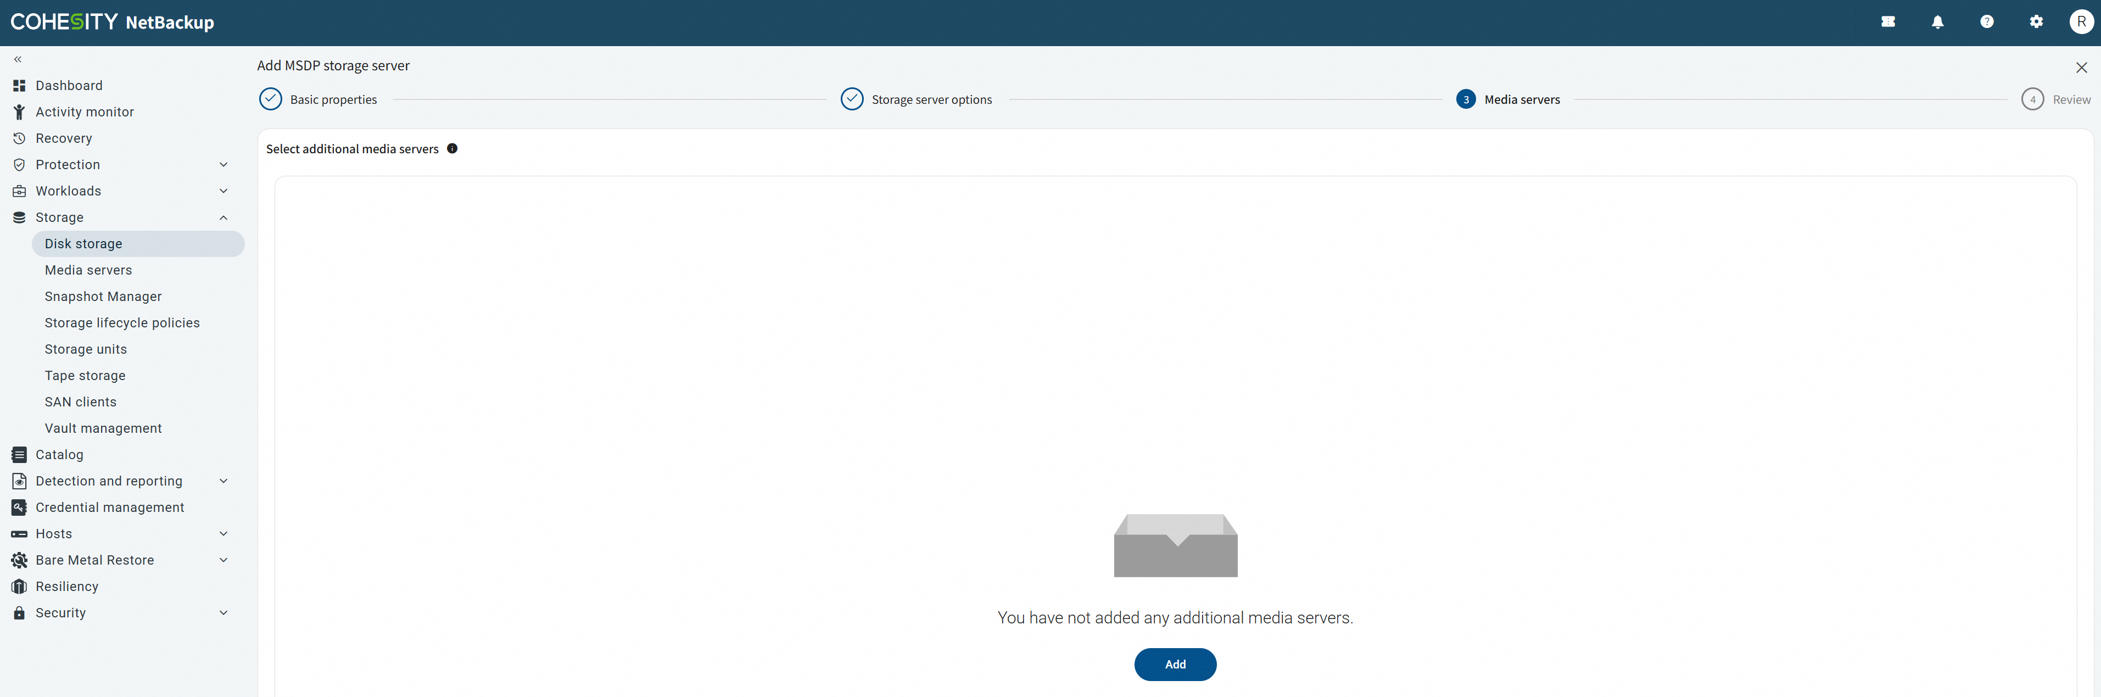This screenshot has width=2101, height=697.
Task: Click the step 4 number circle
Action: [2032, 99]
